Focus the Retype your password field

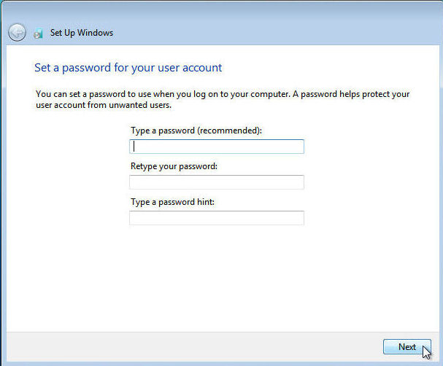(x=217, y=182)
